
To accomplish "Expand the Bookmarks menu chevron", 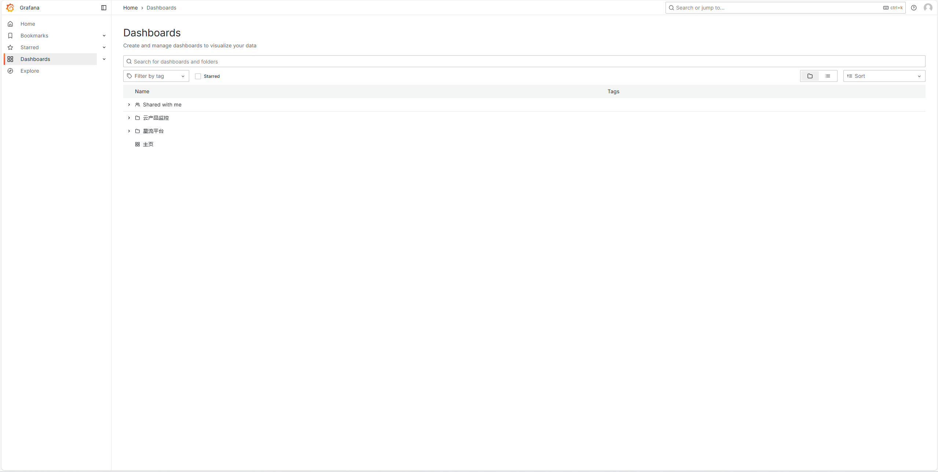I will click(104, 36).
